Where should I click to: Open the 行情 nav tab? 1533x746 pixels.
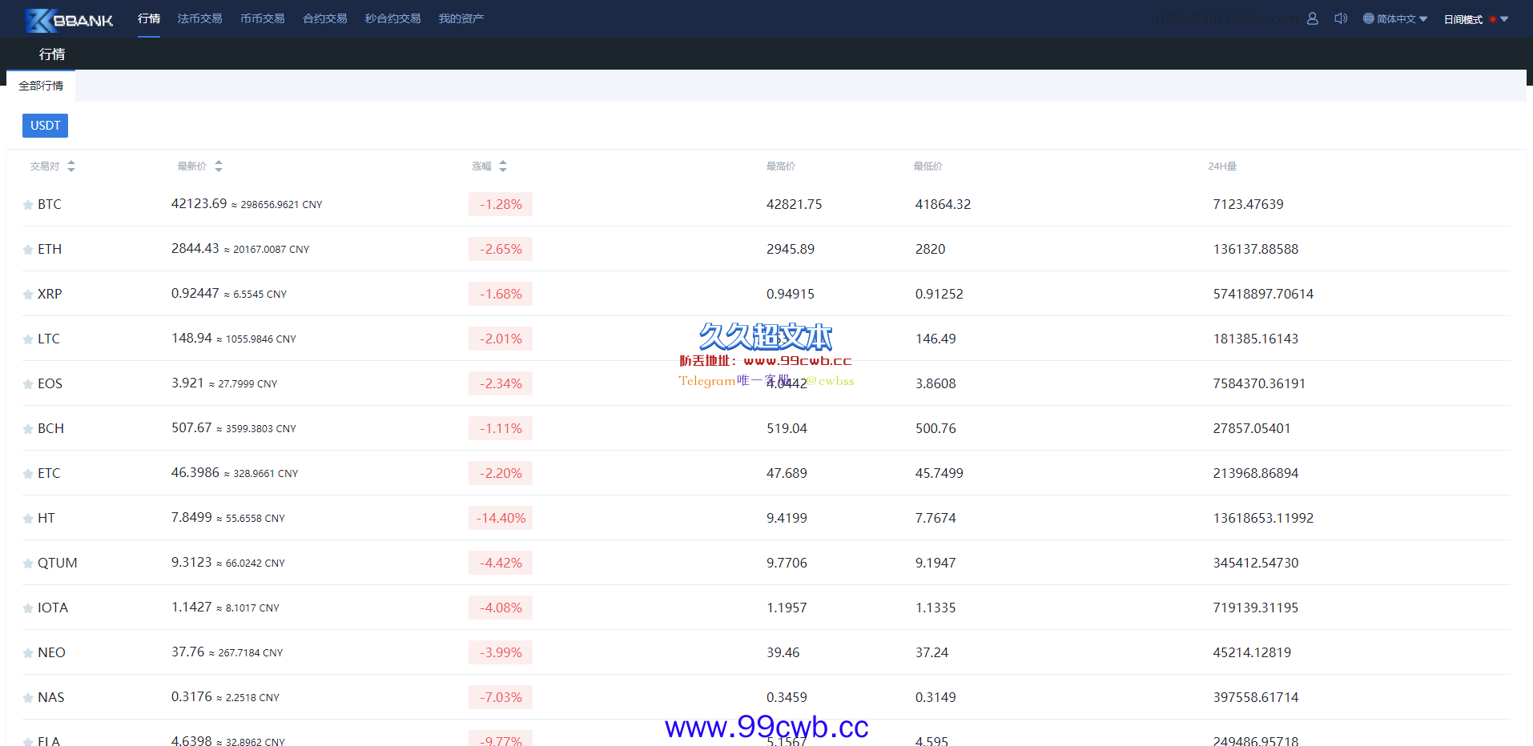click(149, 18)
